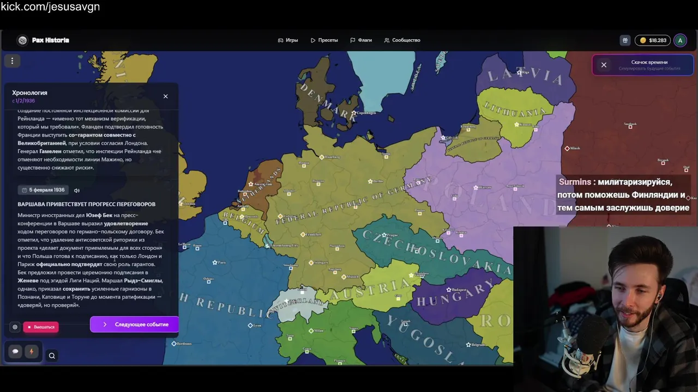The height and width of the screenshot is (392, 698).
Task: Open the map search magnifier
Action: [x=52, y=356]
